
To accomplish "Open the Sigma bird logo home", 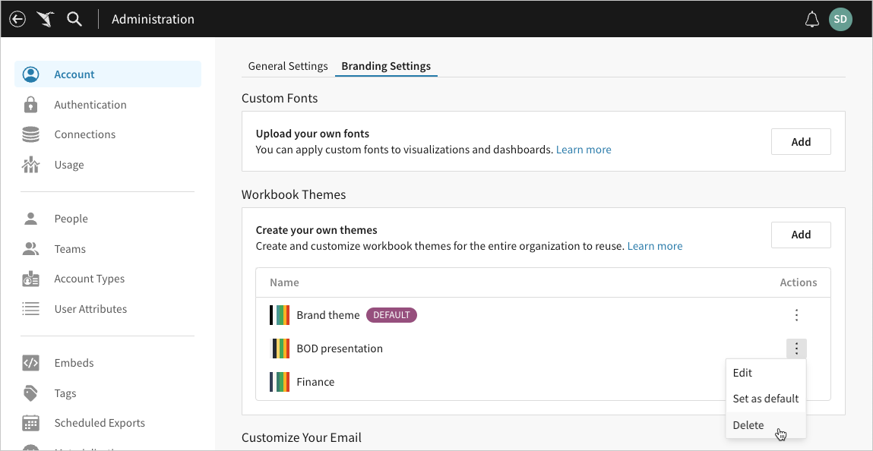I will click(46, 20).
